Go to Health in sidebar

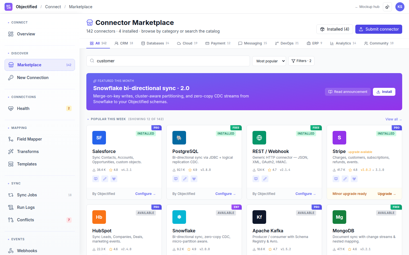(40, 109)
